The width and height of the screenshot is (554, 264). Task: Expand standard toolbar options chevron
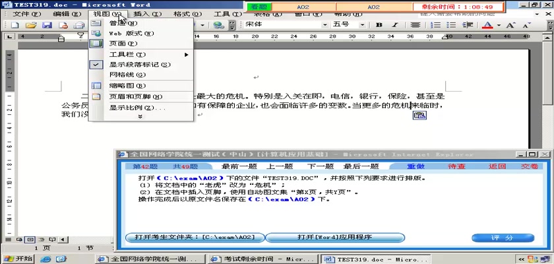232,25
